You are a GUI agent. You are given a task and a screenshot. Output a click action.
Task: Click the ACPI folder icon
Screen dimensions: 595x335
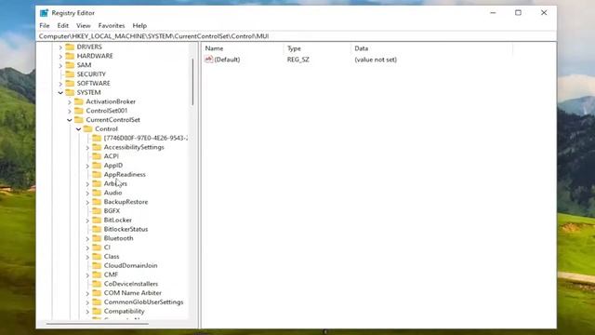[x=97, y=156]
